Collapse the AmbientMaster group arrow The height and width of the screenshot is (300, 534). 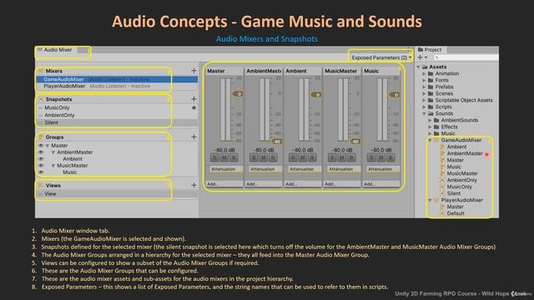click(53, 152)
